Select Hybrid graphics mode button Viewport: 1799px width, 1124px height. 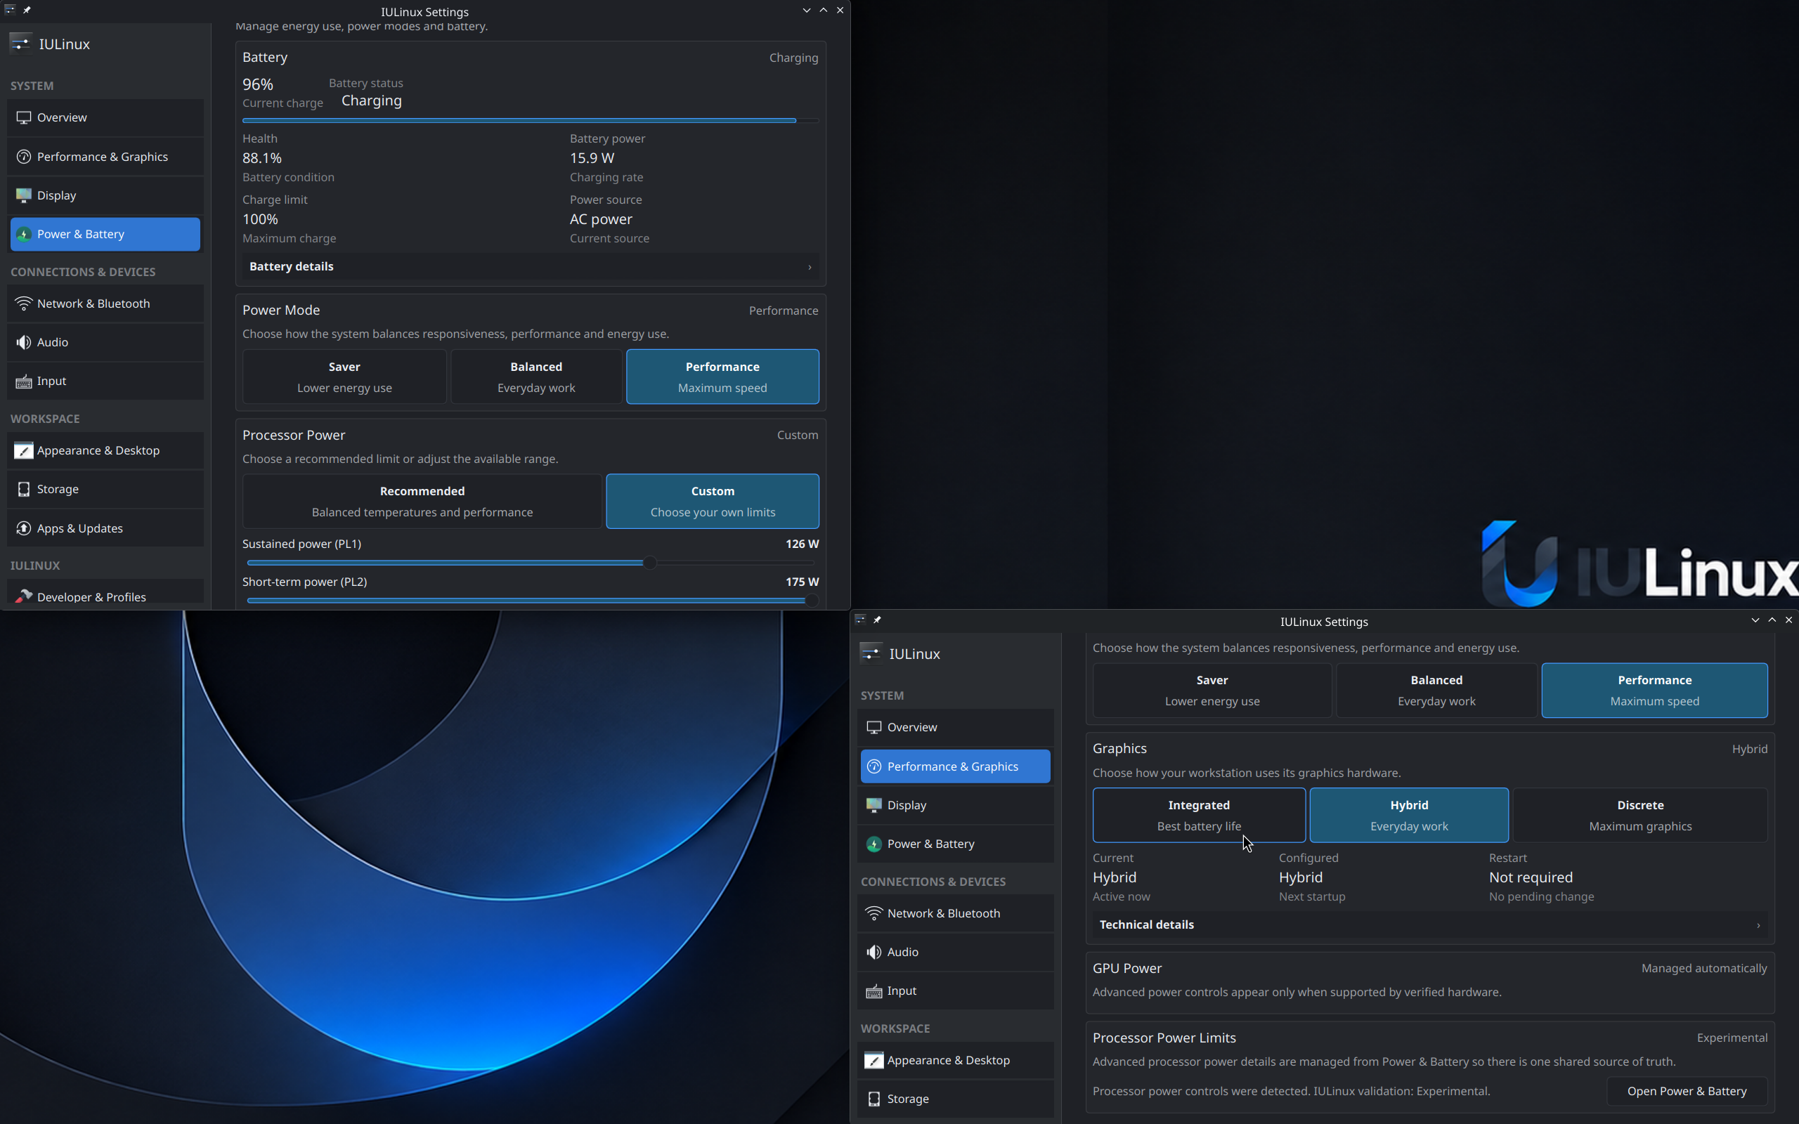1409,816
